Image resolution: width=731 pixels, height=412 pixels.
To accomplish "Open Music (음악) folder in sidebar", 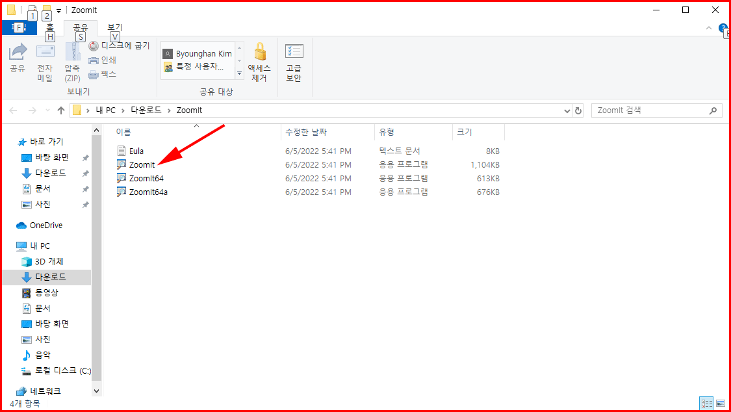I will 43,355.
